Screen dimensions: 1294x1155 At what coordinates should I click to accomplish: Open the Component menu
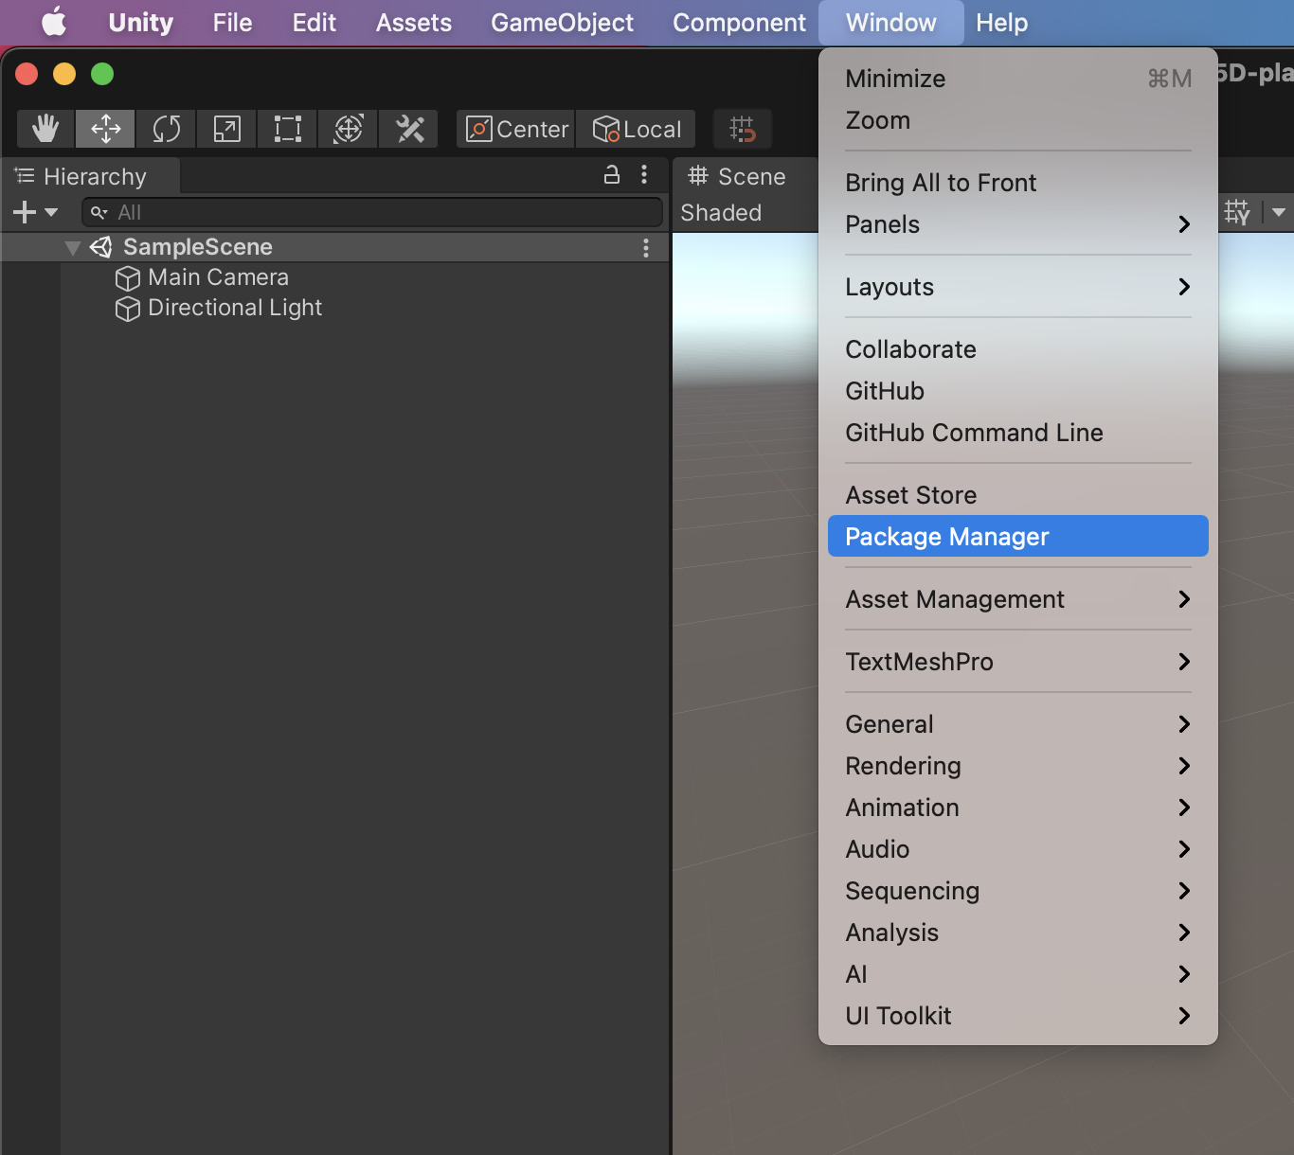(739, 23)
